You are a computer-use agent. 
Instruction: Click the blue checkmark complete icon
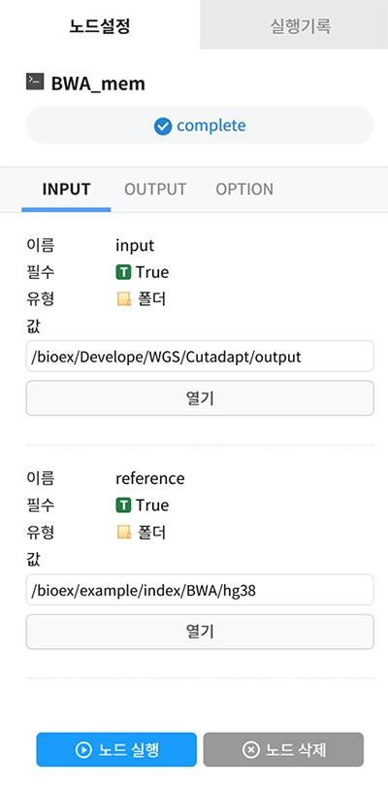point(163,126)
